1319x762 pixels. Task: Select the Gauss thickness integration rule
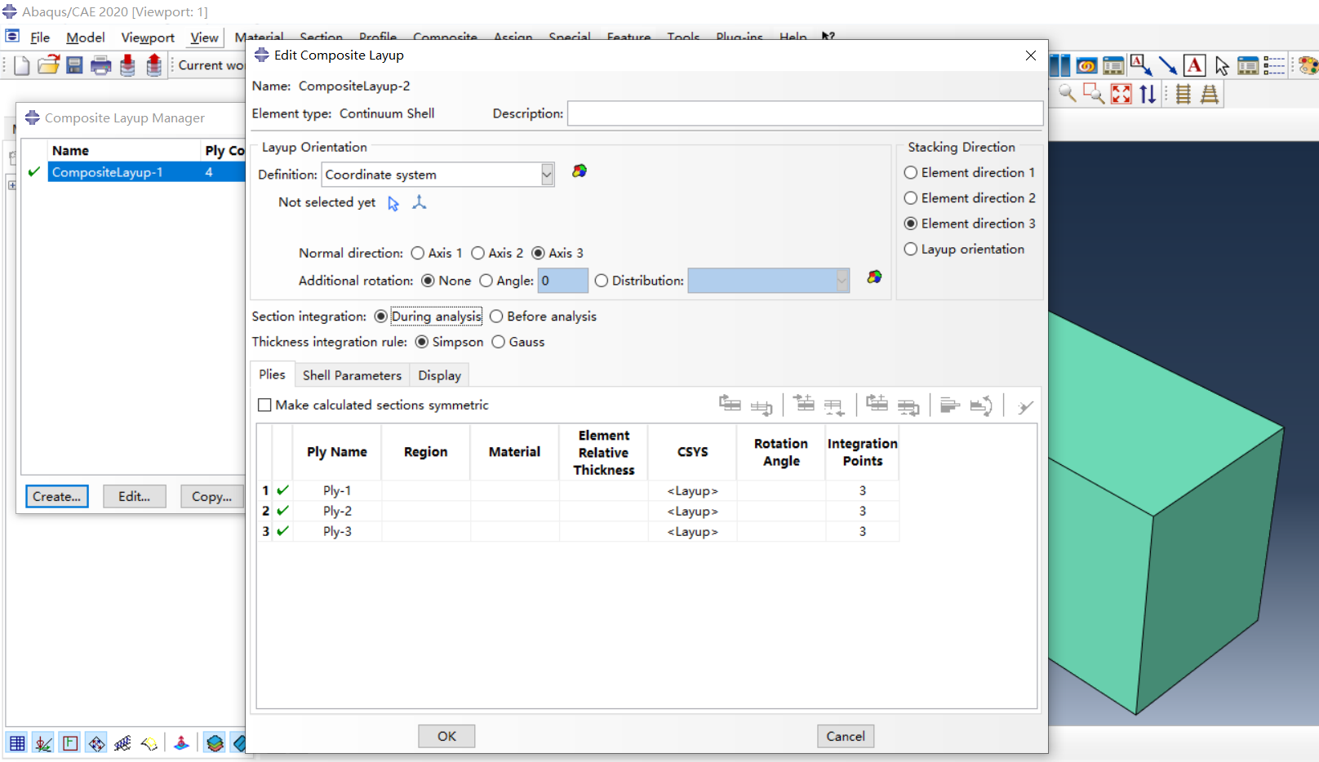point(499,342)
